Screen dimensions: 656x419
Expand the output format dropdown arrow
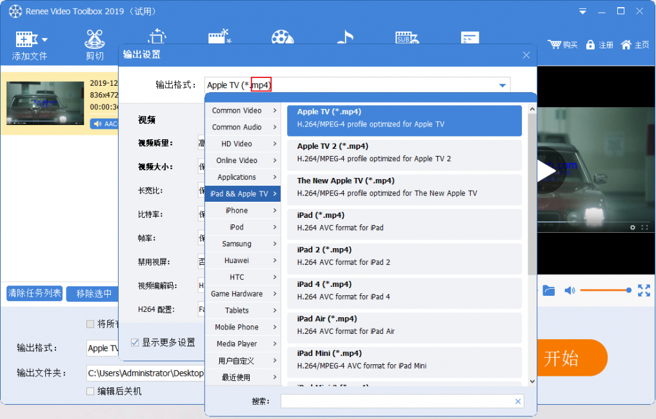(x=502, y=85)
